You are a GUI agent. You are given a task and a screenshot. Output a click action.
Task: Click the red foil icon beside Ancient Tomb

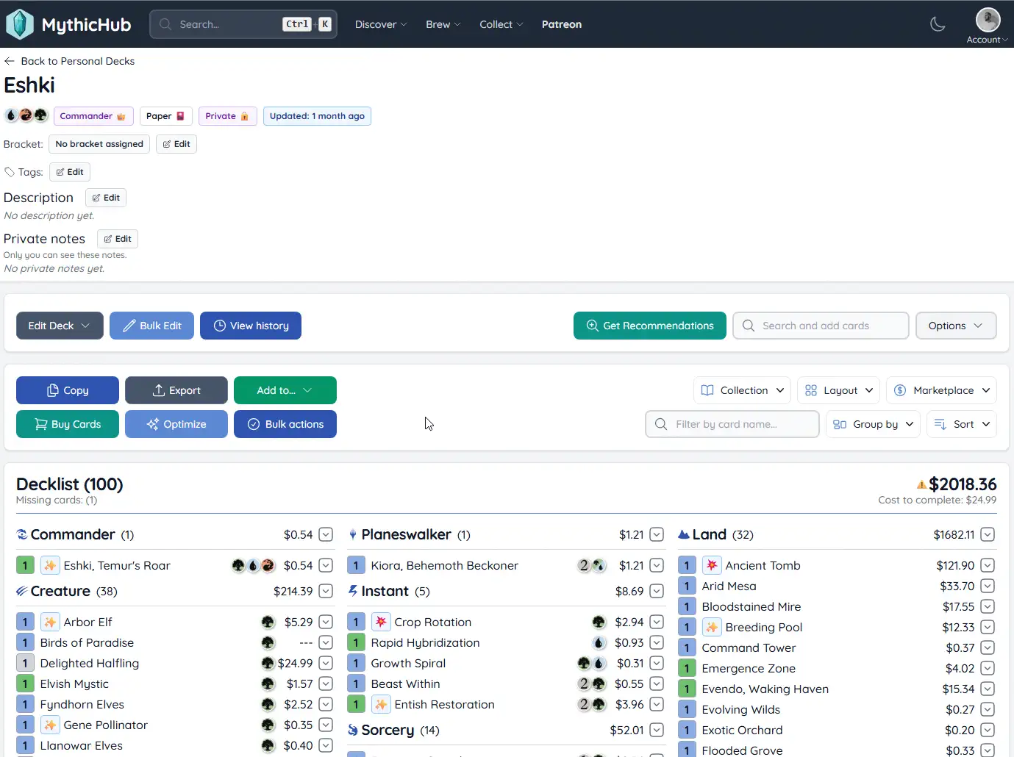click(x=712, y=565)
